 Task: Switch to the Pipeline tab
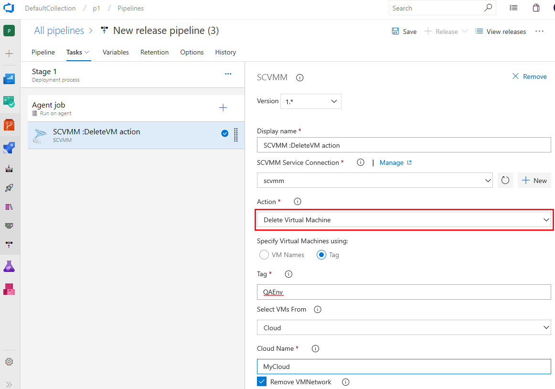point(43,52)
